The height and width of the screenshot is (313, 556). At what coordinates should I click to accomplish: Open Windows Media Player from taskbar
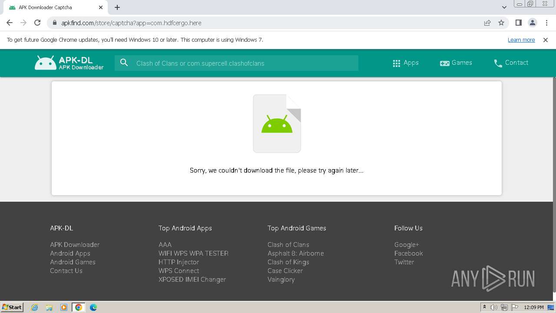pos(64,307)
